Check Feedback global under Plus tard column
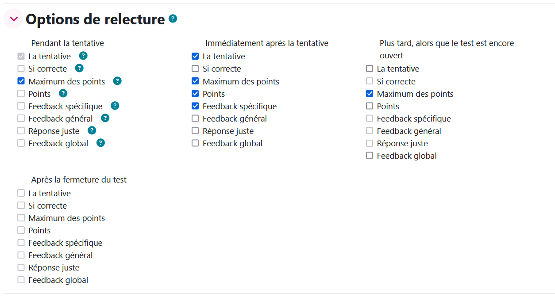The height and width of the screenshot is (297, 555). 370,156
